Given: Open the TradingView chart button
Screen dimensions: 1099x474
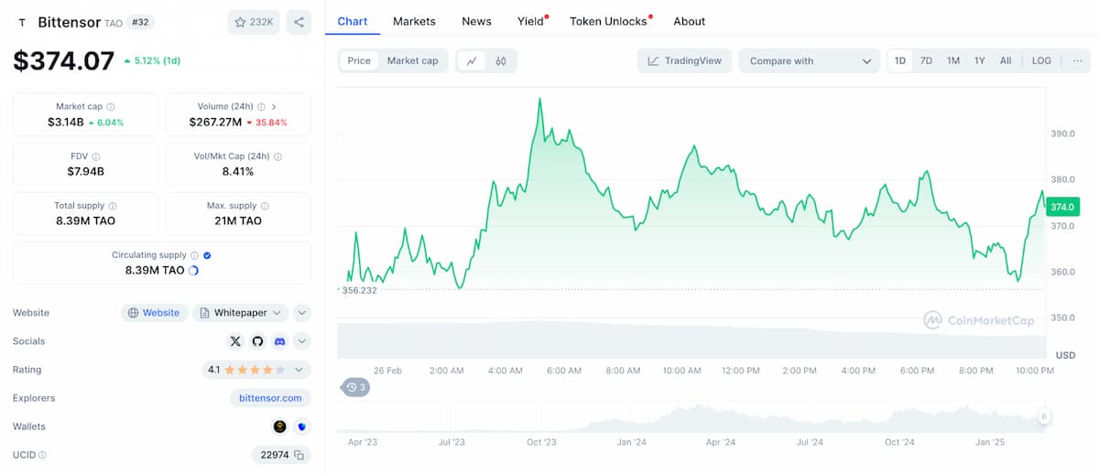Looking at the screenshot, I should click(684, 61).
